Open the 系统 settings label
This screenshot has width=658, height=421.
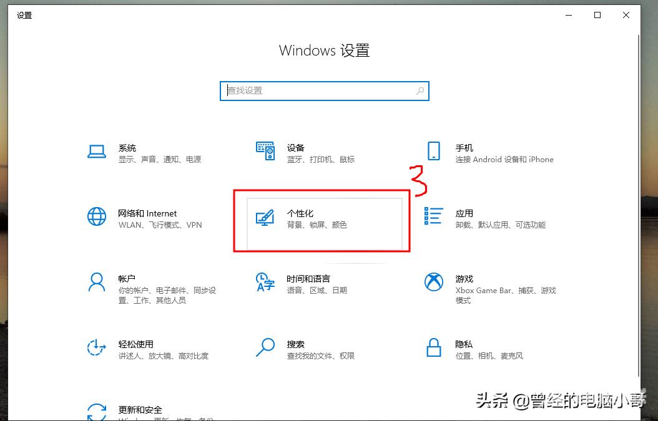coord(127,148)
